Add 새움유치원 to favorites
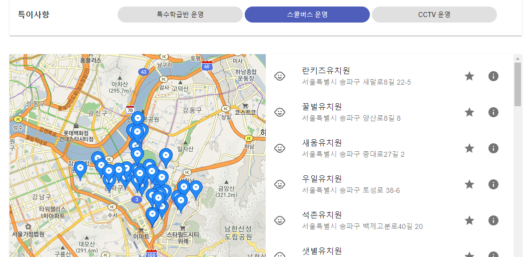The image size is (532, 257). [x=469, y=148]
